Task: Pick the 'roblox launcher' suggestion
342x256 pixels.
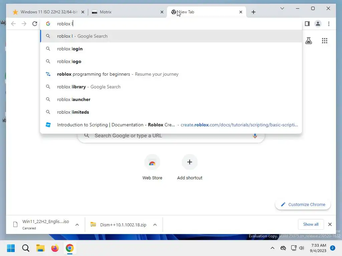Action: tap(171, 99)
